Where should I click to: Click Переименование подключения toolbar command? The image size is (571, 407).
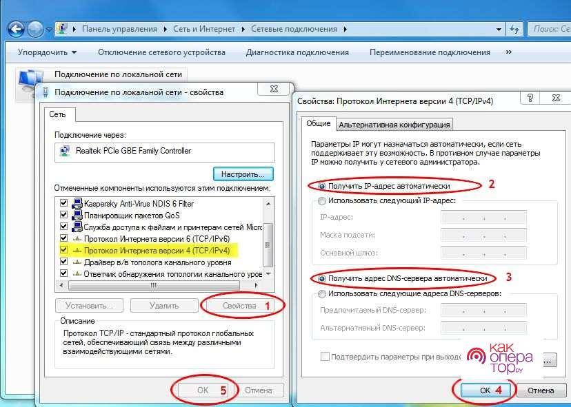pos(430,52)
